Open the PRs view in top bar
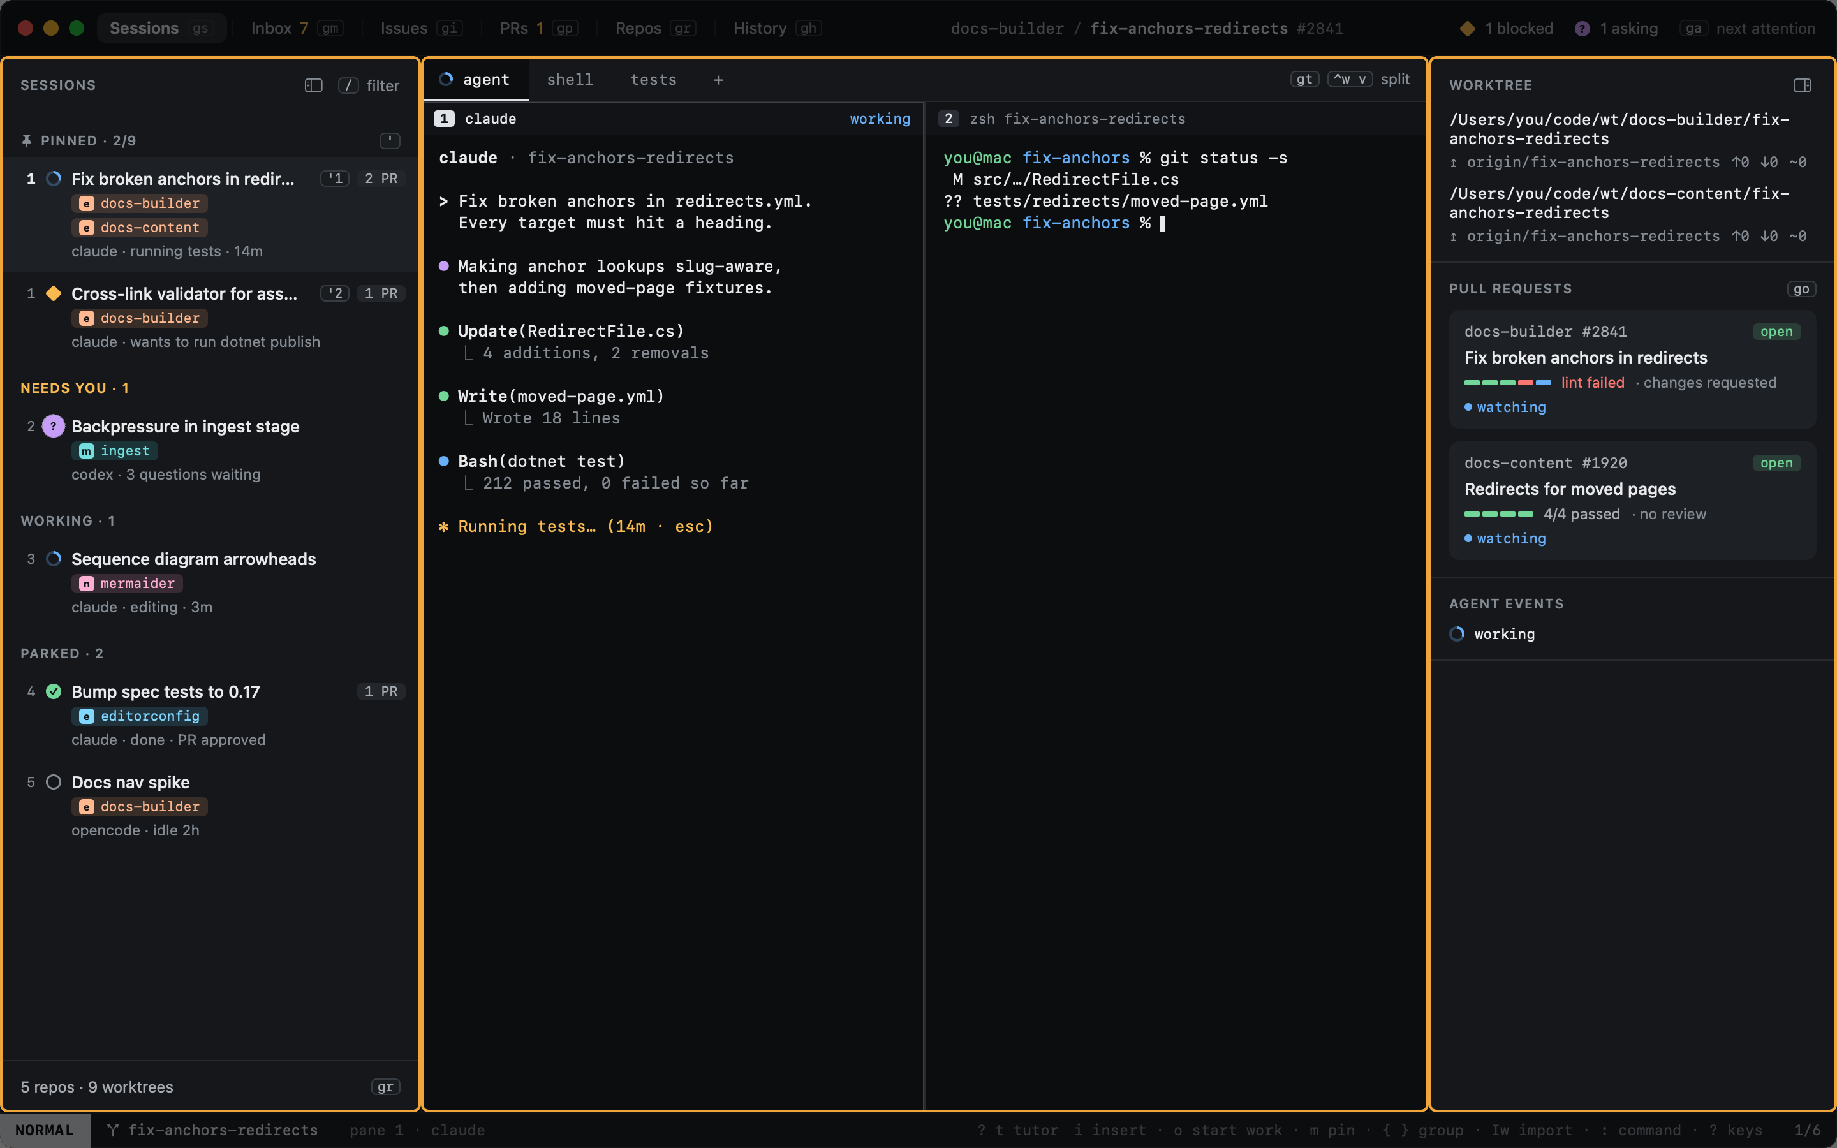Screen dimensions: 1837x1148 (x=538, y=28)
